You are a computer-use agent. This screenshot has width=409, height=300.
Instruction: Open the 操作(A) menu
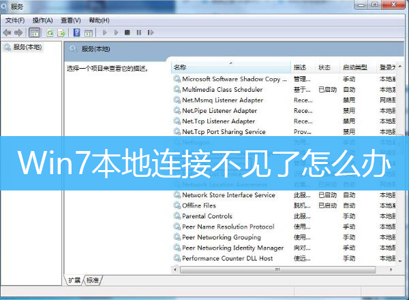coord(43,20)
